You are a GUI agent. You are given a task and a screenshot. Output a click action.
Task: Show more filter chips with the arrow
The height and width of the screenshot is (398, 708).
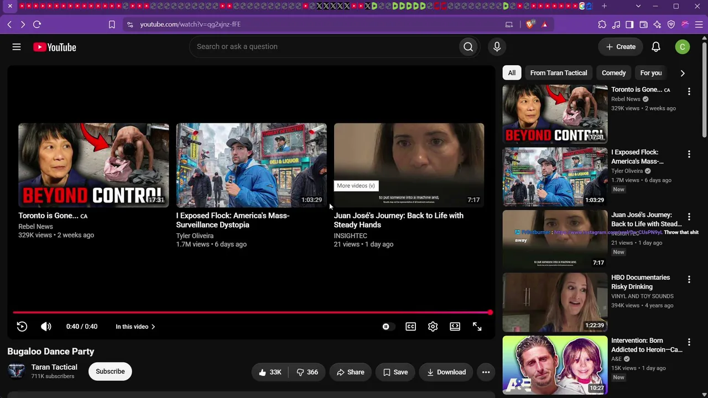click(x=682, y=73)
